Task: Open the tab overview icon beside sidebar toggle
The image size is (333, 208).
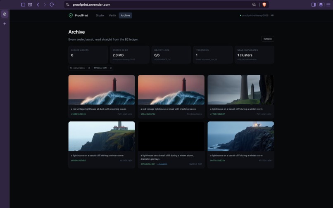Action: pos(30,5)
